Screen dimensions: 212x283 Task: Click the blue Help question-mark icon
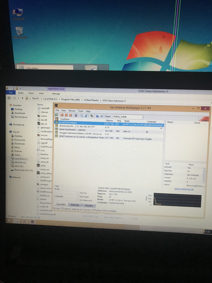pos(98,116)
